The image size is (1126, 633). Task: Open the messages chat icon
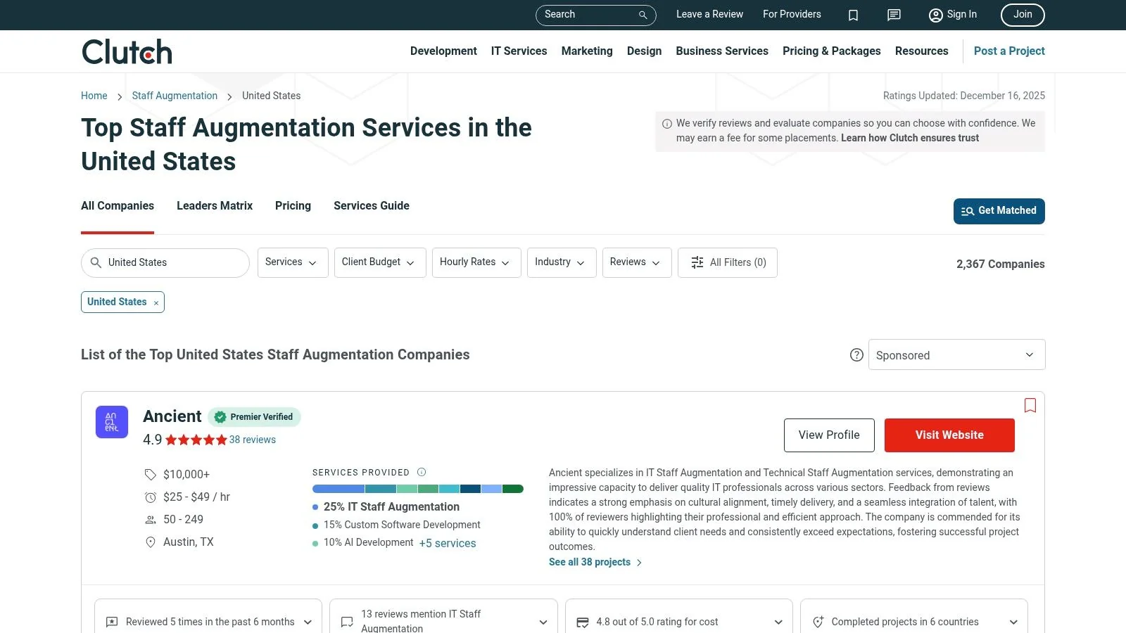click(x=894, y=15)
